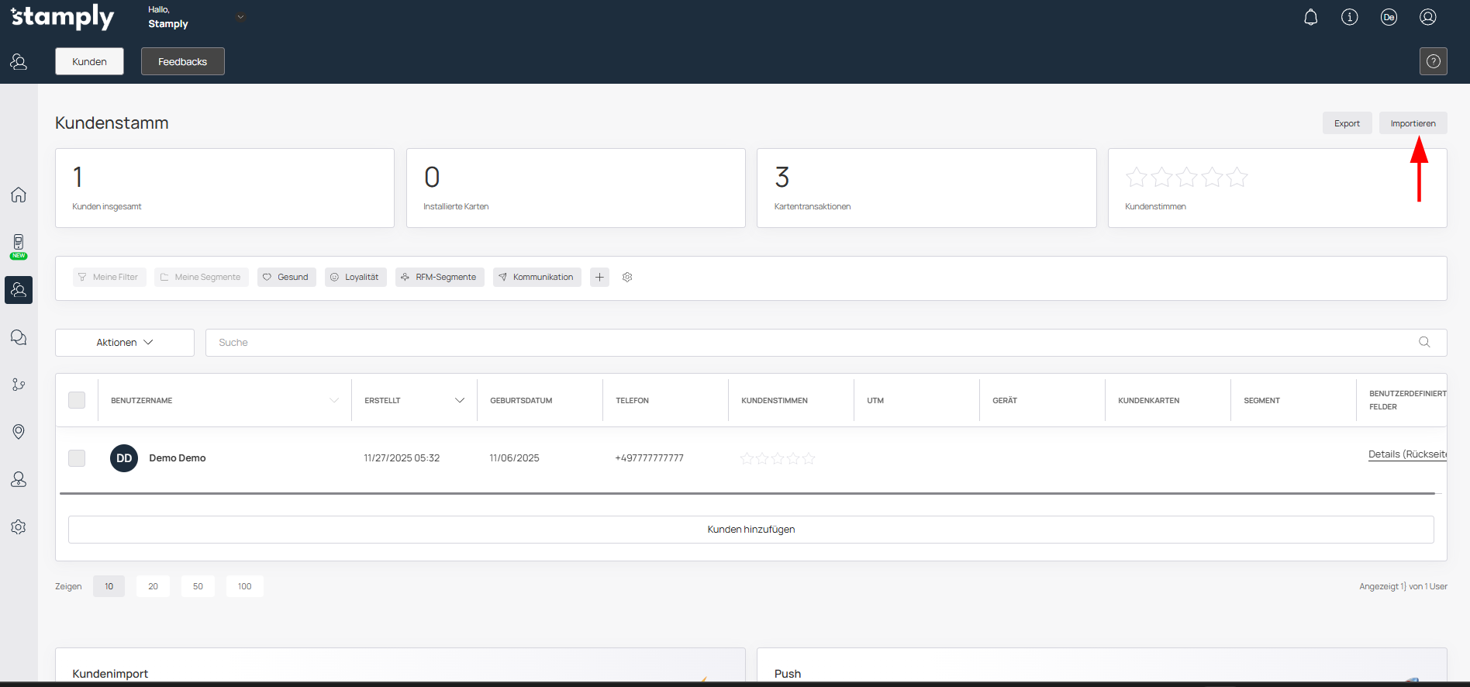The height and width of the screenshot is (687, 1470).
Task: Click the help question mark icon
Action: coord(1433,61)
